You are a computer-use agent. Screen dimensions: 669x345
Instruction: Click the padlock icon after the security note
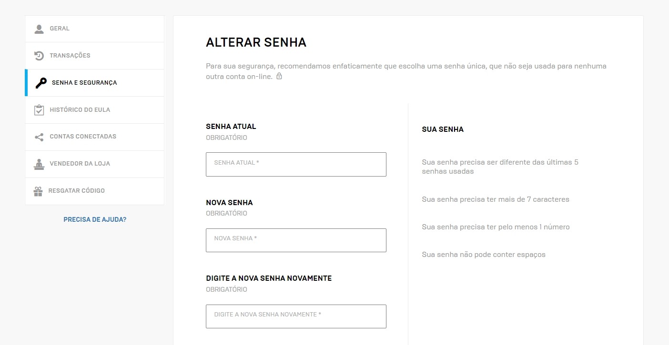click(279, 76)
